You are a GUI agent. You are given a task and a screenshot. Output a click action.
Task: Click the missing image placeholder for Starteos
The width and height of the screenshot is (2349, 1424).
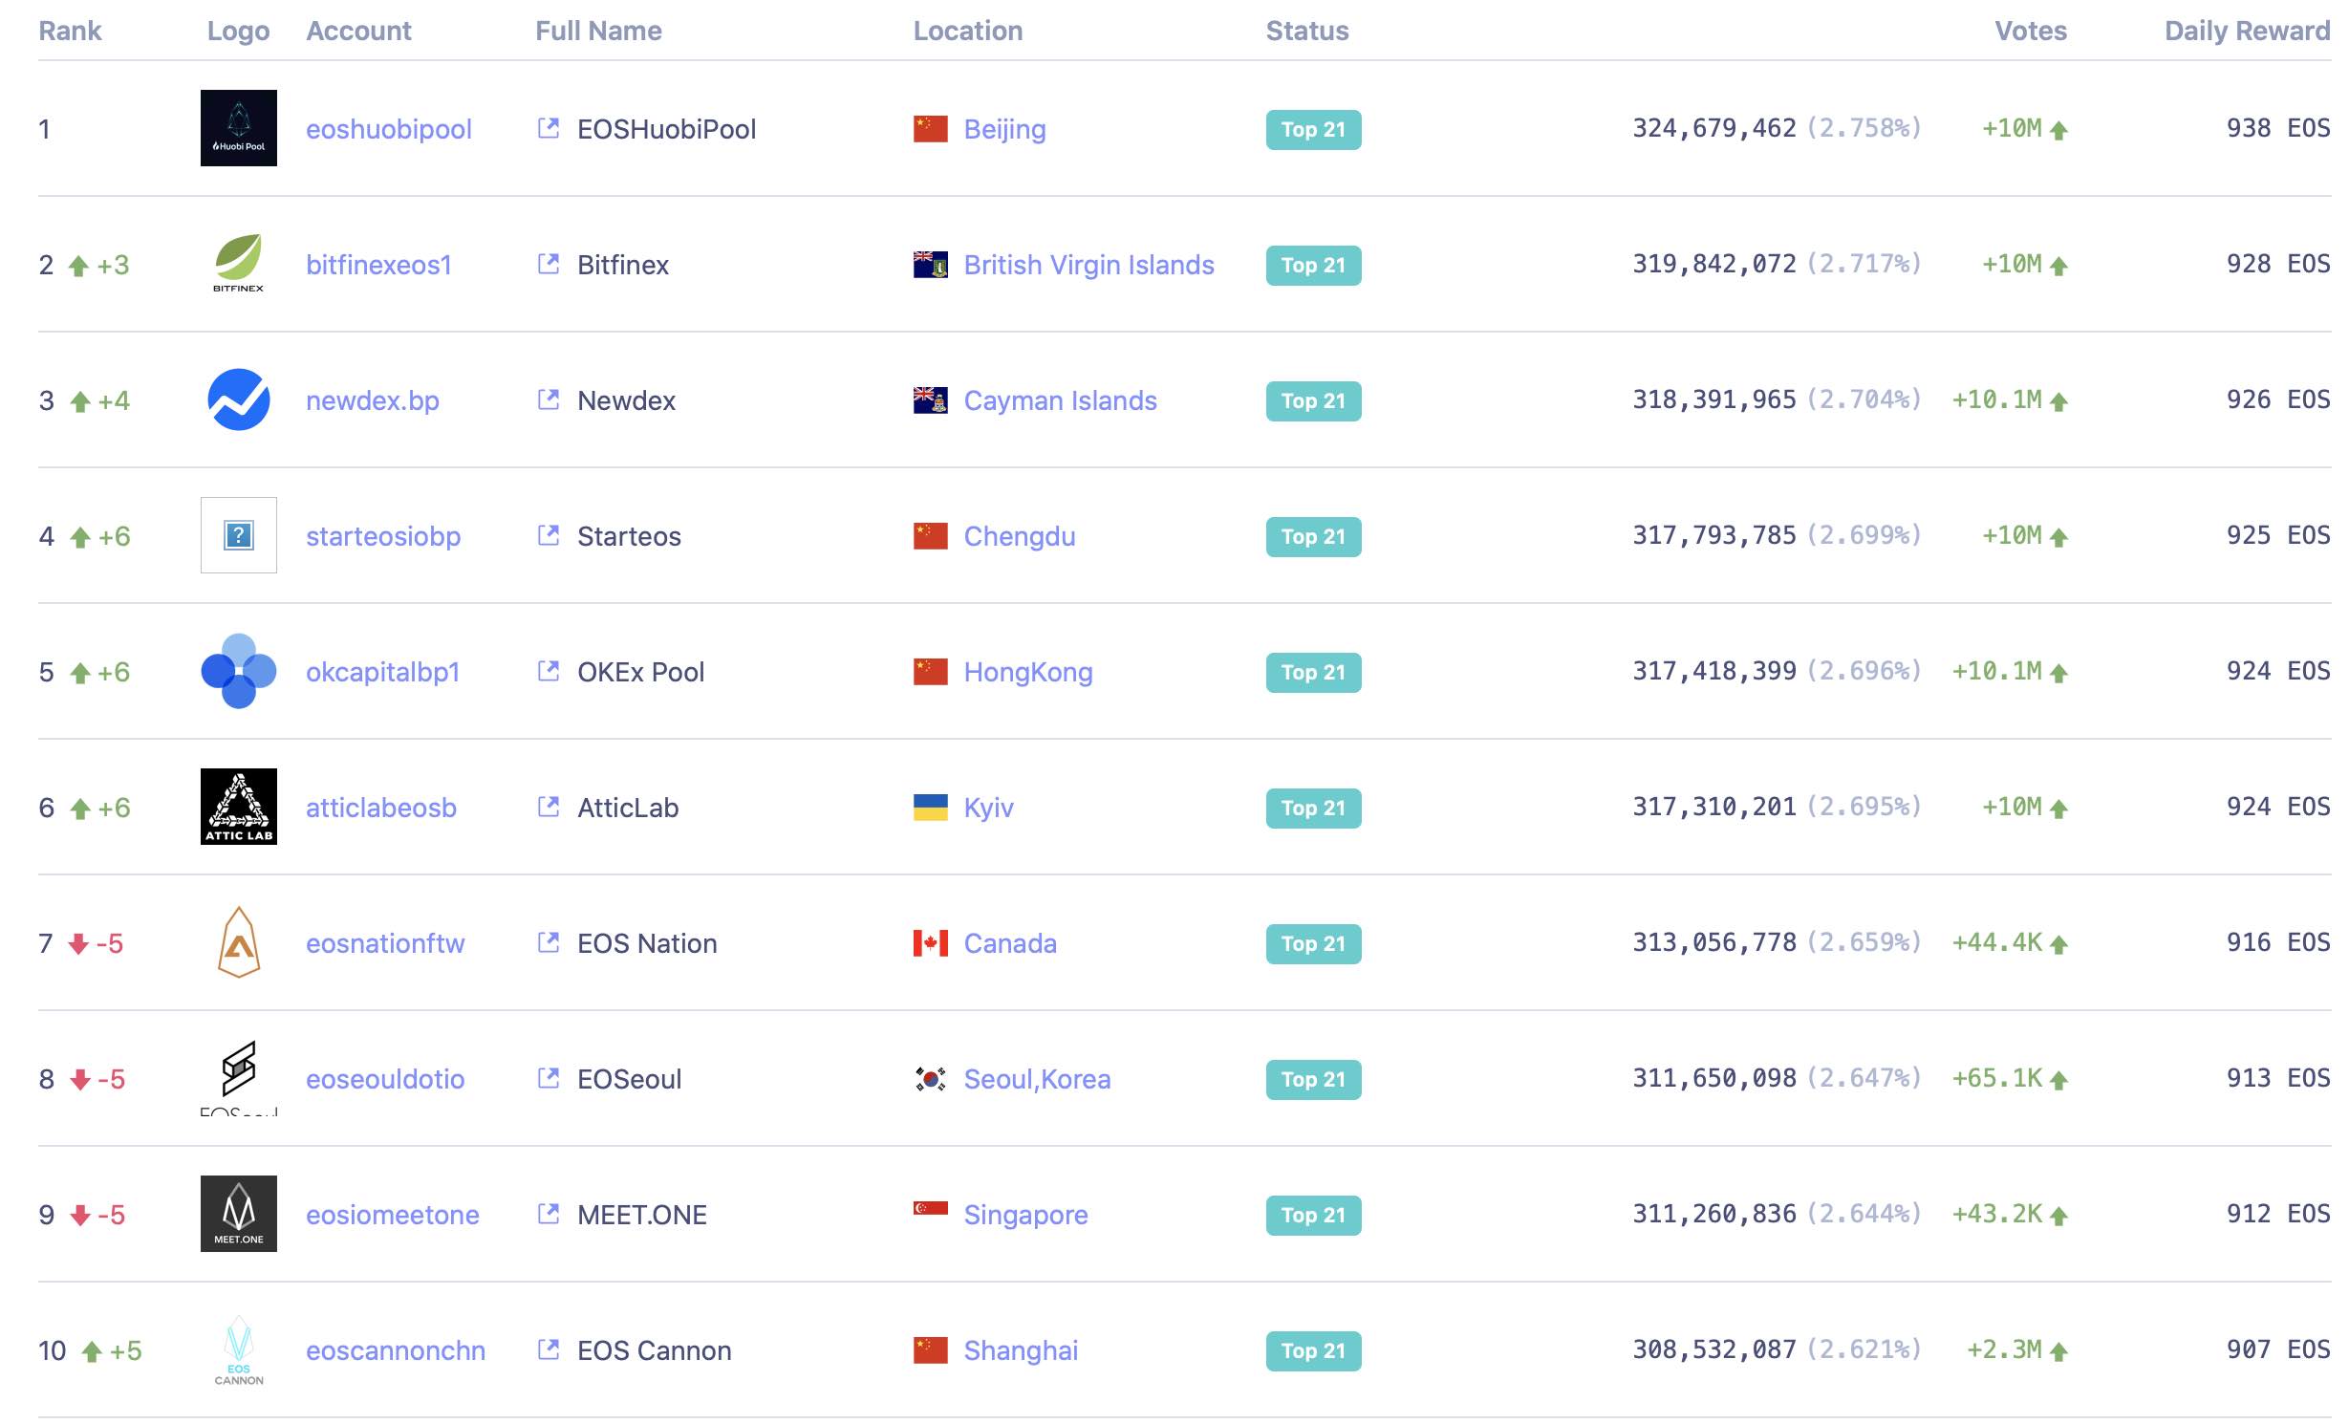pyautogui.click(x=238, y=535)
